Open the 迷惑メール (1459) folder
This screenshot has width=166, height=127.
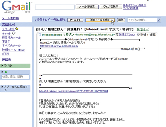coord(14,50)
